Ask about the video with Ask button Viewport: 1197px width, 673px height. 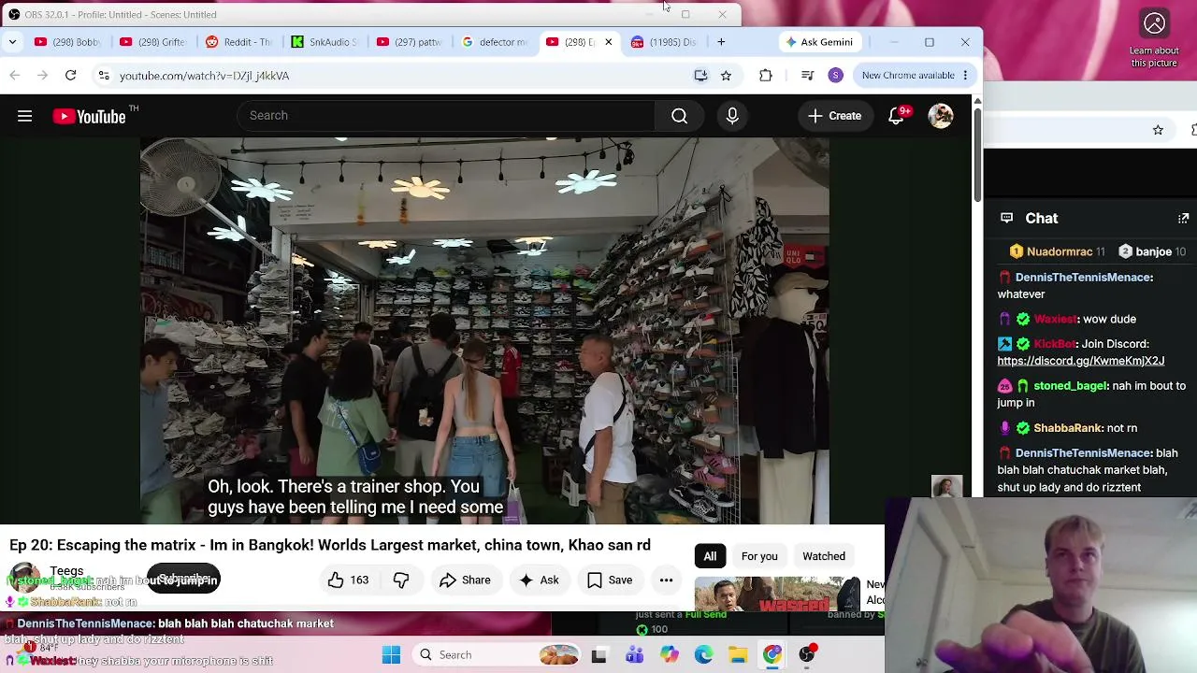(539, 580)
